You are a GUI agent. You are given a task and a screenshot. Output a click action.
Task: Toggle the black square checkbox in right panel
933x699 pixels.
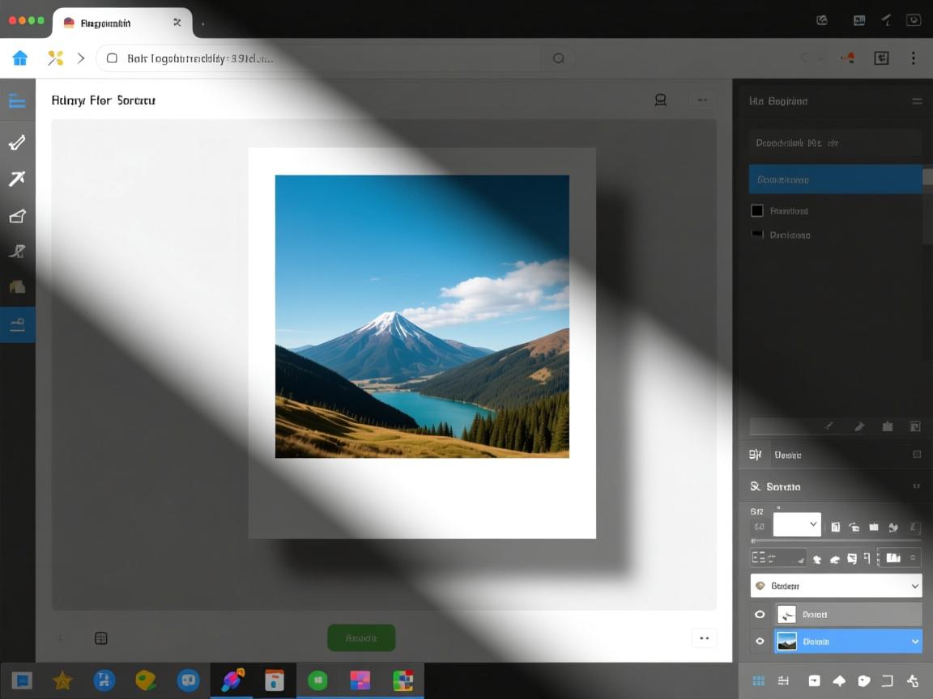coord(757,210)
